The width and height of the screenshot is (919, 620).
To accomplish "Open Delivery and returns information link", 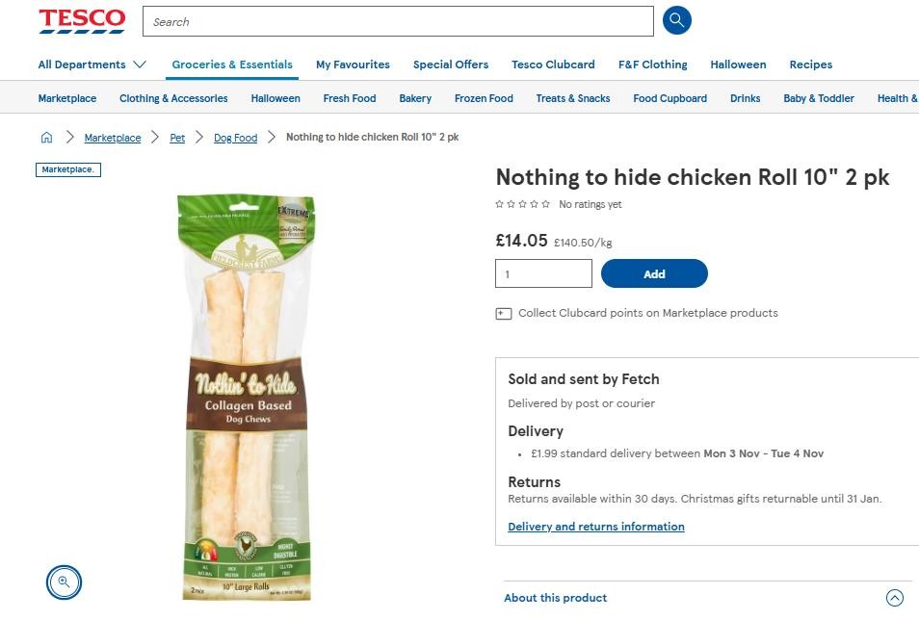I will [x=596, y=527].
